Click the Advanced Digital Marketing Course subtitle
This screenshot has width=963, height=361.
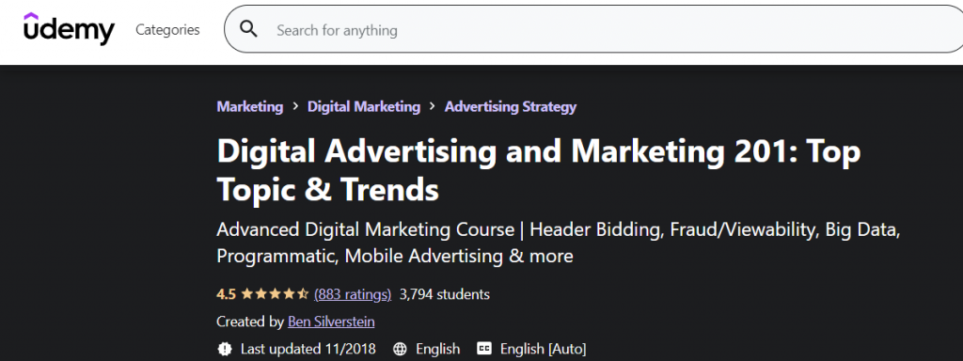click(x=559, y=243)
